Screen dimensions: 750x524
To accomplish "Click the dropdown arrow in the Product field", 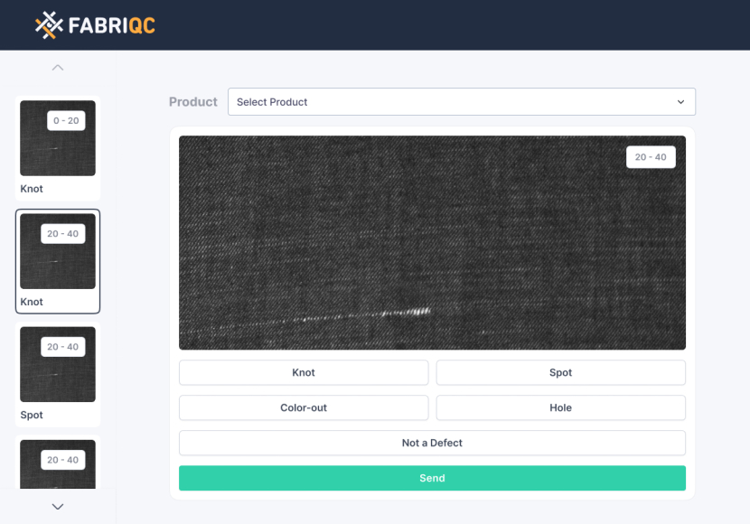I will [680, 102].
